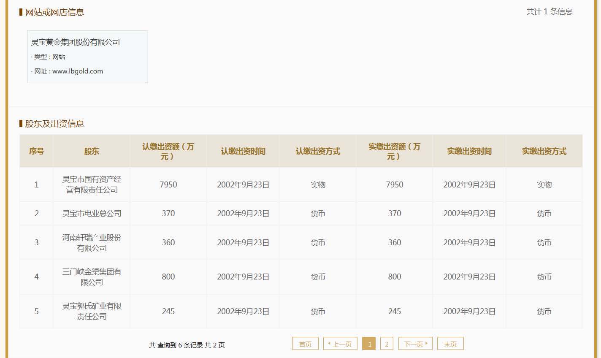Image resolution: width=601 pixels, height=358 pixels.
Task: Jump to last page with 末页
Action: pyautogui.click(x=450, y=344)
